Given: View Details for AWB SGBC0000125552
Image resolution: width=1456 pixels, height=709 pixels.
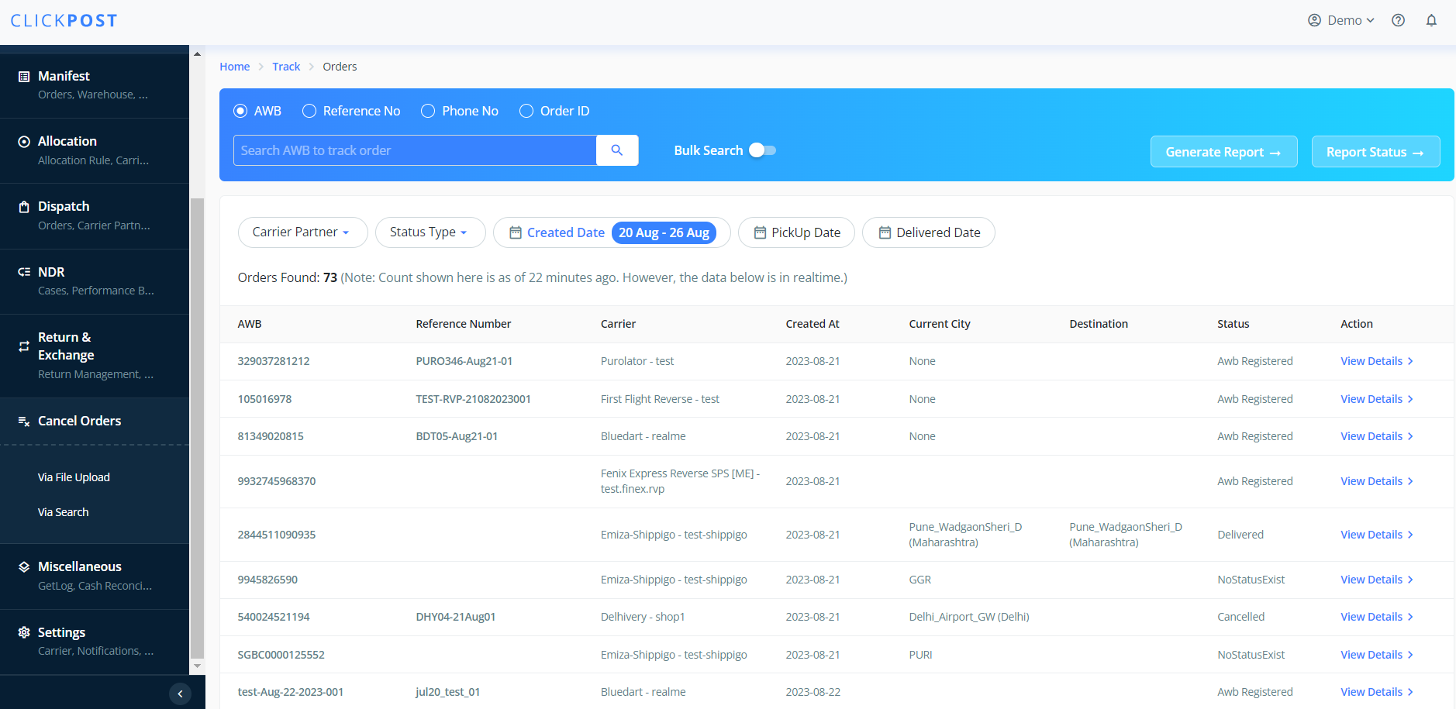Looking at the screenshot, I should (x=1377, y=655).
